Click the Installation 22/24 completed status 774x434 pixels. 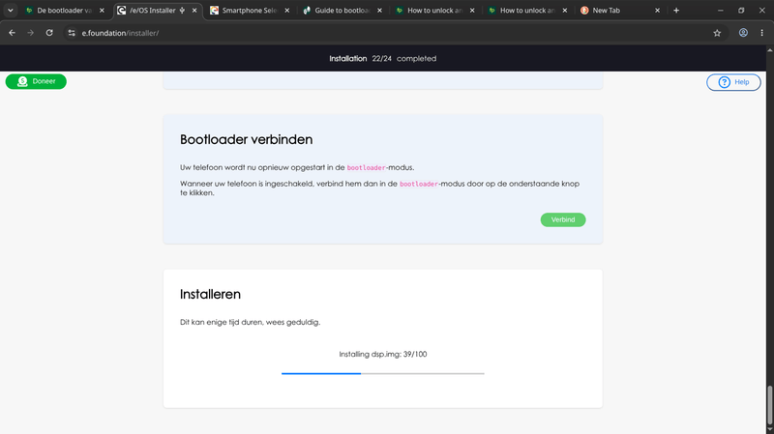(x=382, y=58)
